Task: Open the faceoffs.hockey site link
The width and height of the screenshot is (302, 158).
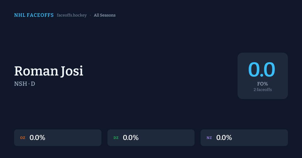Action: coord(72,15)
